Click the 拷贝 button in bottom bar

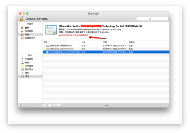(57, 106)
